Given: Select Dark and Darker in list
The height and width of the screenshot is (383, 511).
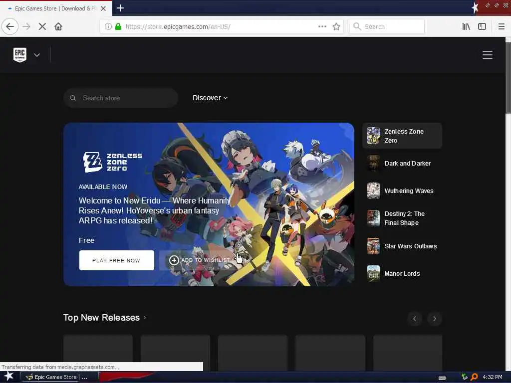Looking at the screenshot, I should click(x=402, y=164).
